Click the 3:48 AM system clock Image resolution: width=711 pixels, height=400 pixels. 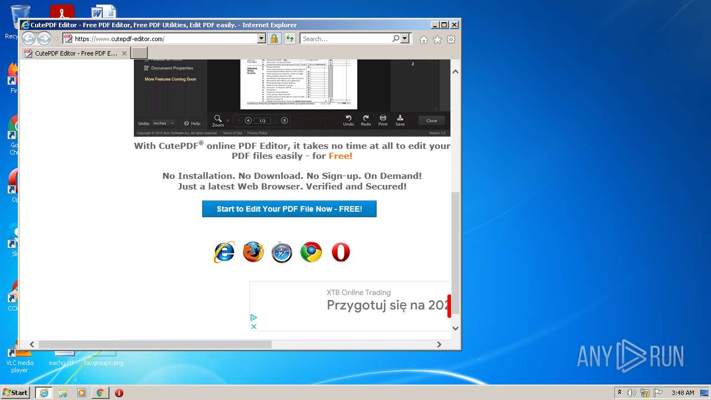tap(683, 393)
